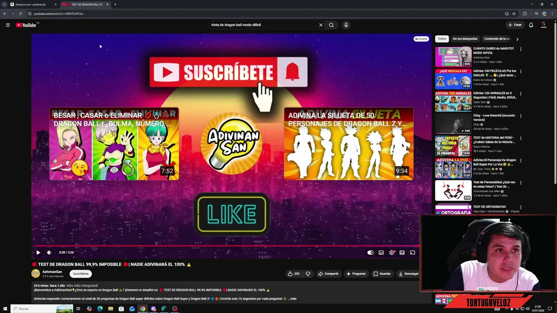Open YouTube notifications bell
This screenshot has width=557, height=313.
tap(531, 25)
